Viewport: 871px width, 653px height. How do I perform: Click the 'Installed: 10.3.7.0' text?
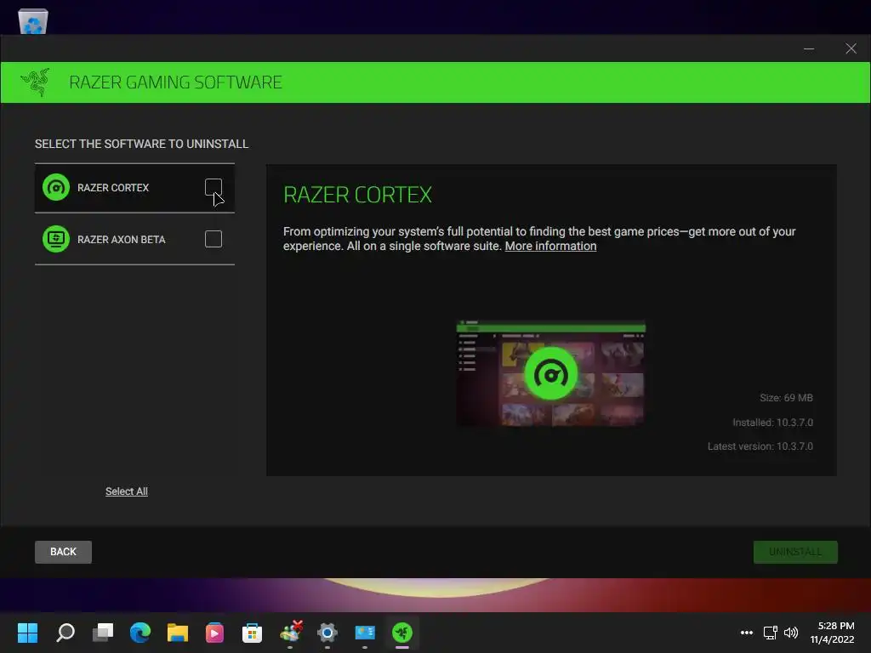tap(772, 423)
